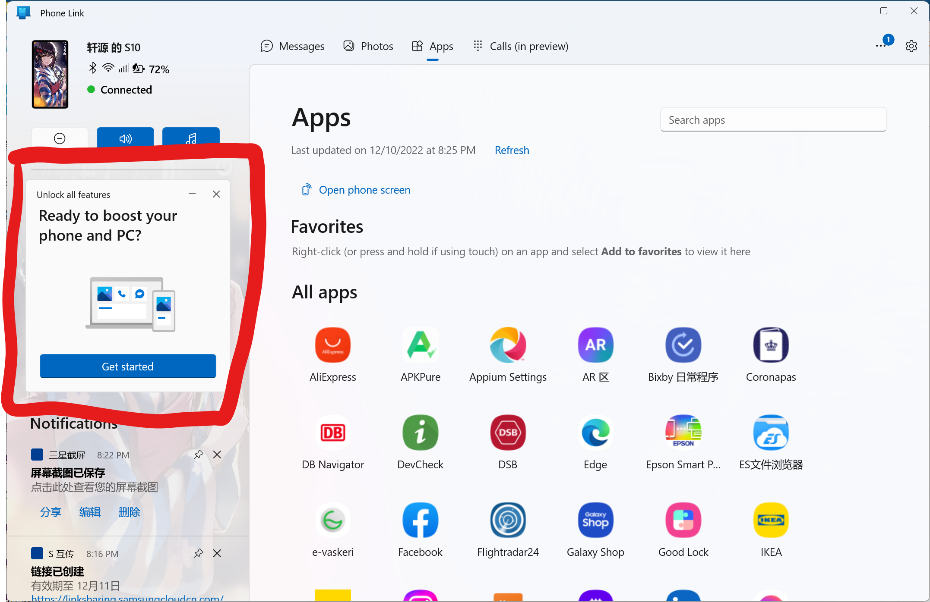This screenshot has width=930, height=602.
Task: Open the Coronapas app
Action: point(771,345)
